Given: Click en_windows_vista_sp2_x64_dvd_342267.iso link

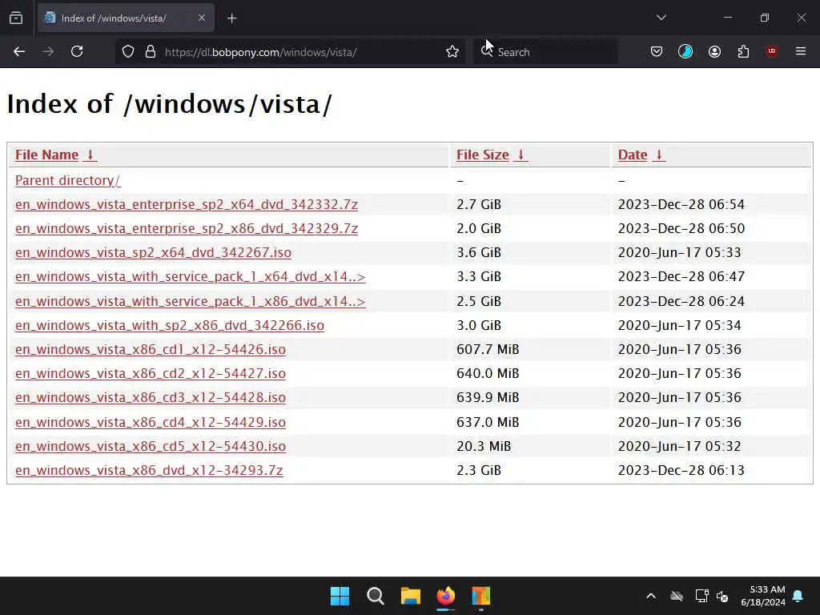Looking at the screenshot, I should pos(153,252).
